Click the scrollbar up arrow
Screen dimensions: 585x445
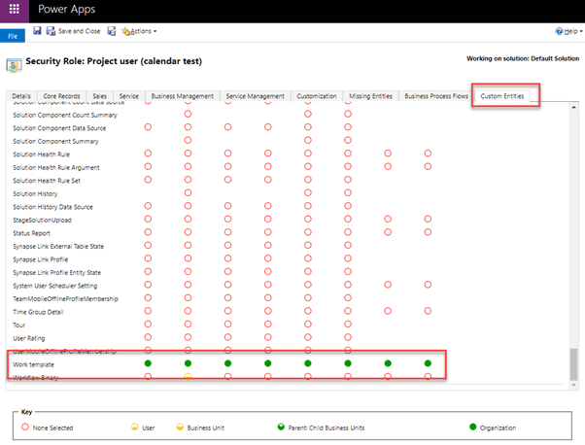pyautogui.click(x=573, y=108)
